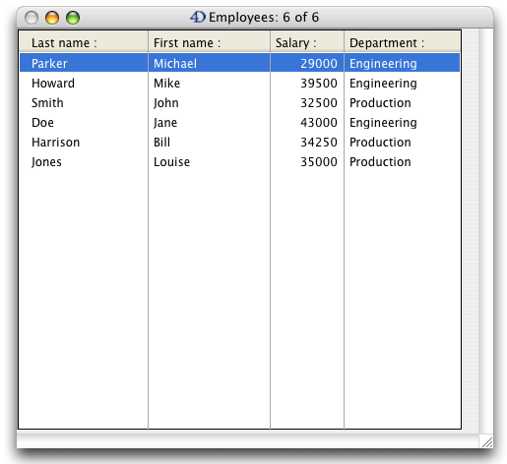
Task: Click the 4D logo in title bar
Action: 198,17
